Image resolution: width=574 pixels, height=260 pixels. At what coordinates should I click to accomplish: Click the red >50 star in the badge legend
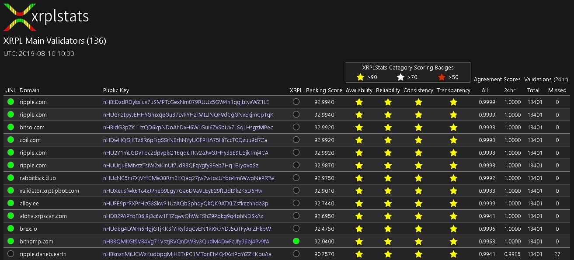[442, 77]
